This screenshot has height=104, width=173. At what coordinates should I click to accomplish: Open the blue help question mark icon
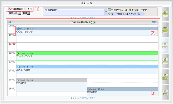pyautogui.click(x=139, y=14)
